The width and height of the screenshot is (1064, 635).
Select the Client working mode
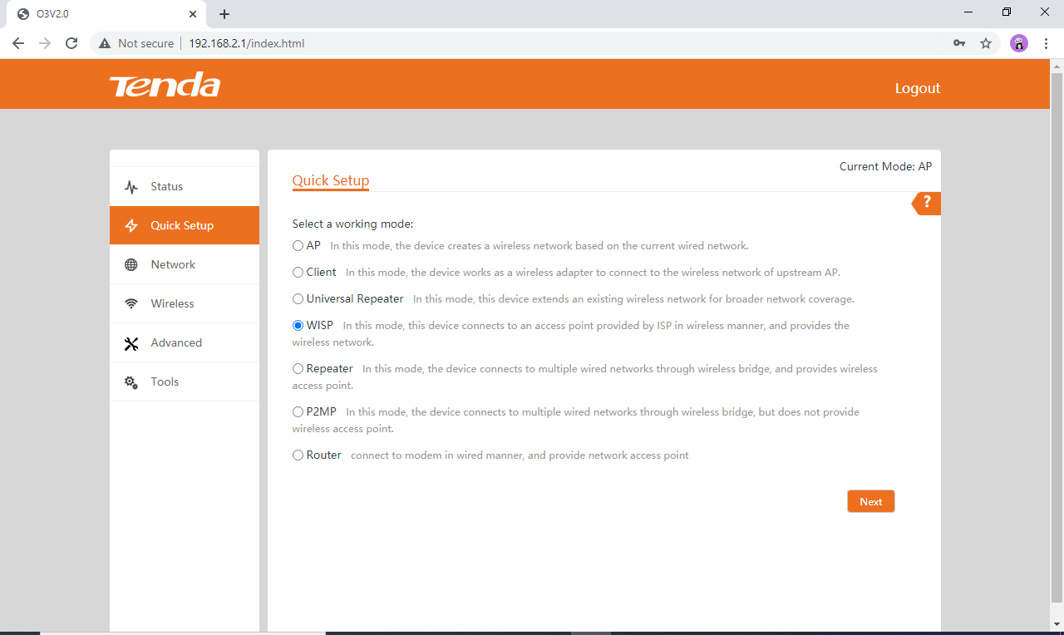[x=298, y=273]
